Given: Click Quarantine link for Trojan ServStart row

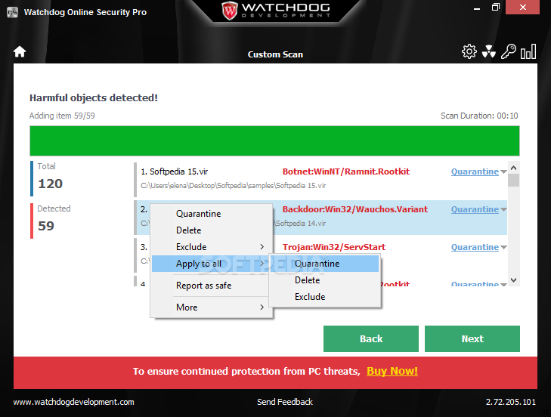Looking at the screenshot, I should (x=475, y=247).
